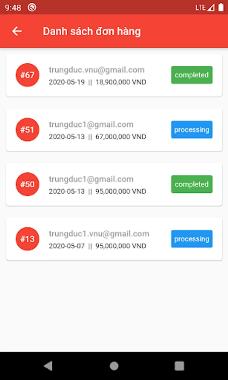
Task: Tap the #50 order number badge
Action: (27, 184)
